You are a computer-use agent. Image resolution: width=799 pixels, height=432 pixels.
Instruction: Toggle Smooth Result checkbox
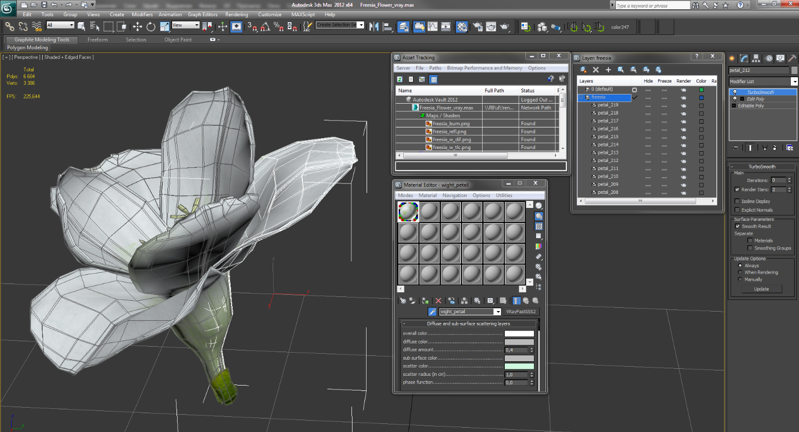tap(737, 226)
